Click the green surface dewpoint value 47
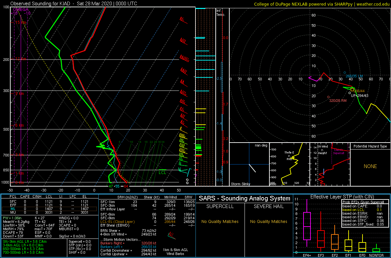 point(111,186)
